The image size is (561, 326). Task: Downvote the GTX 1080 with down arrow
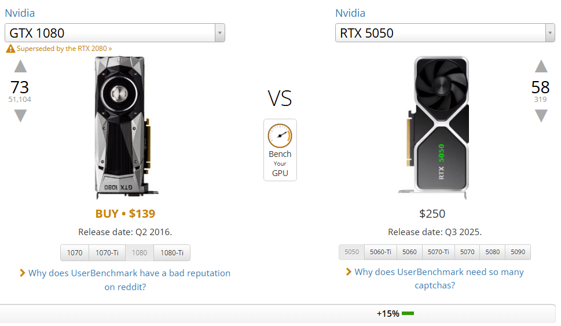coord(20,116)
